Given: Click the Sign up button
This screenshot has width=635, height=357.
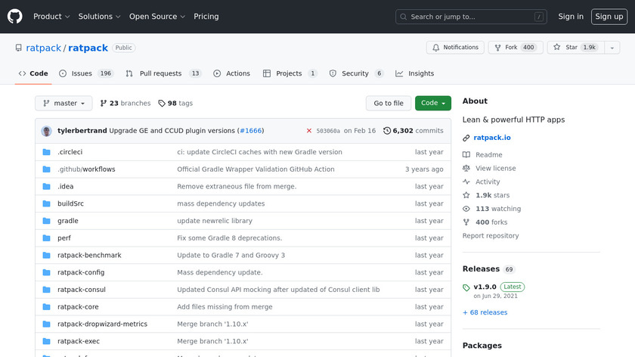Looking at the screenshot, I should click(x=608, y=17).
